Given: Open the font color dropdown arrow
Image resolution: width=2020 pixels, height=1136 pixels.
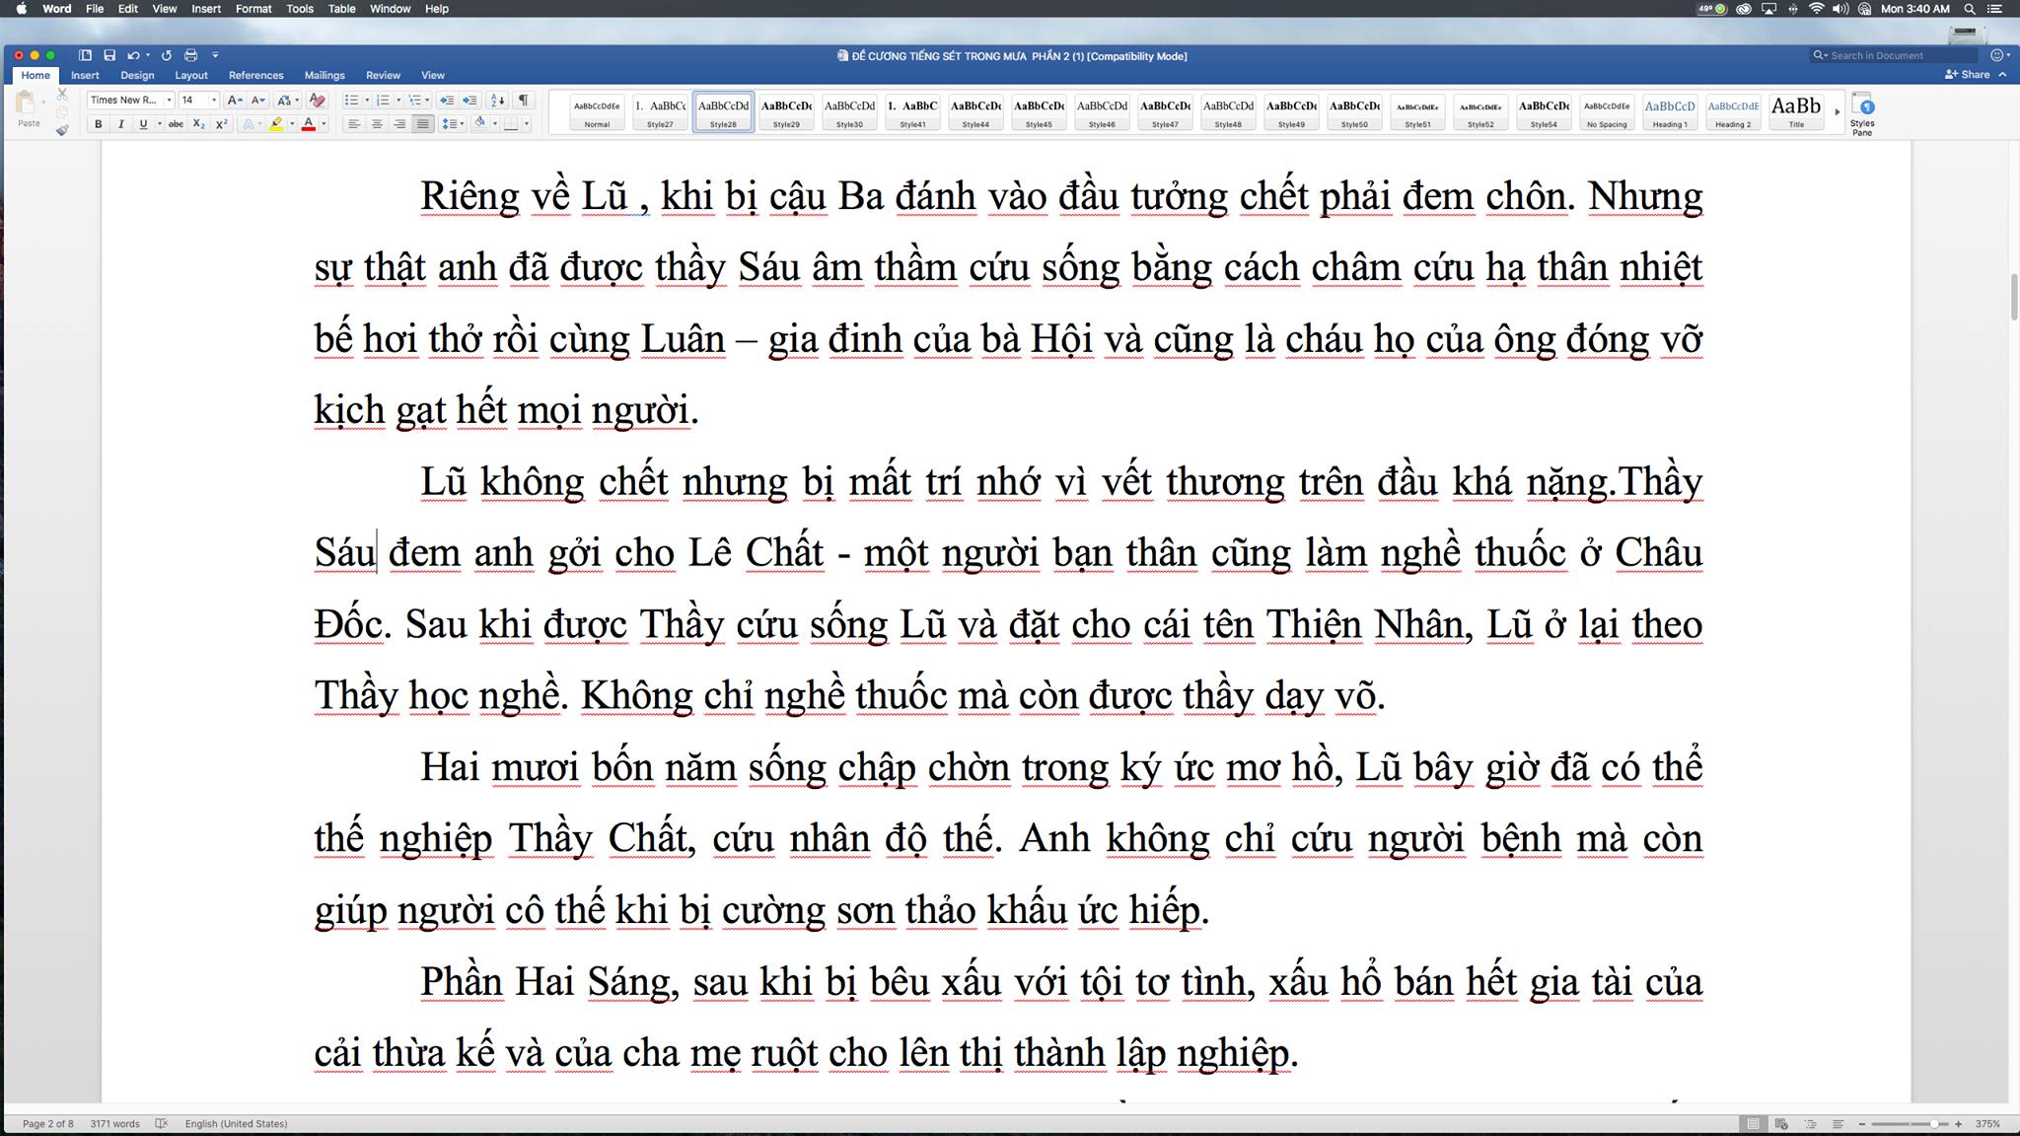Looking at the screenshot, I should click(x=324, y=124).
